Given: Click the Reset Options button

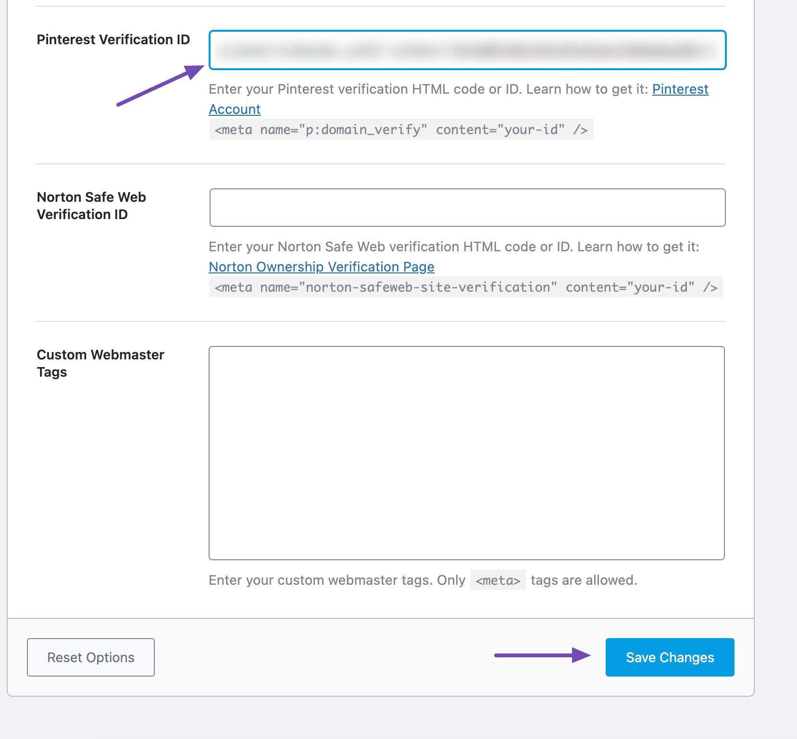Looking at the screenshot, I should pyautogui.click(x=90, y=657).
